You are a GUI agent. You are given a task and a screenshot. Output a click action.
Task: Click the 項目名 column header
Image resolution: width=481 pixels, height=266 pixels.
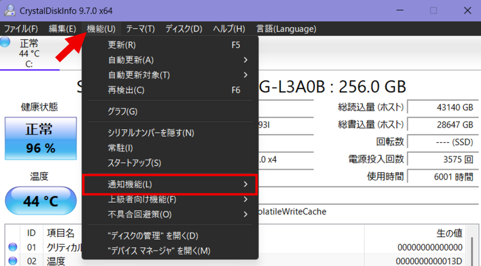60,233
